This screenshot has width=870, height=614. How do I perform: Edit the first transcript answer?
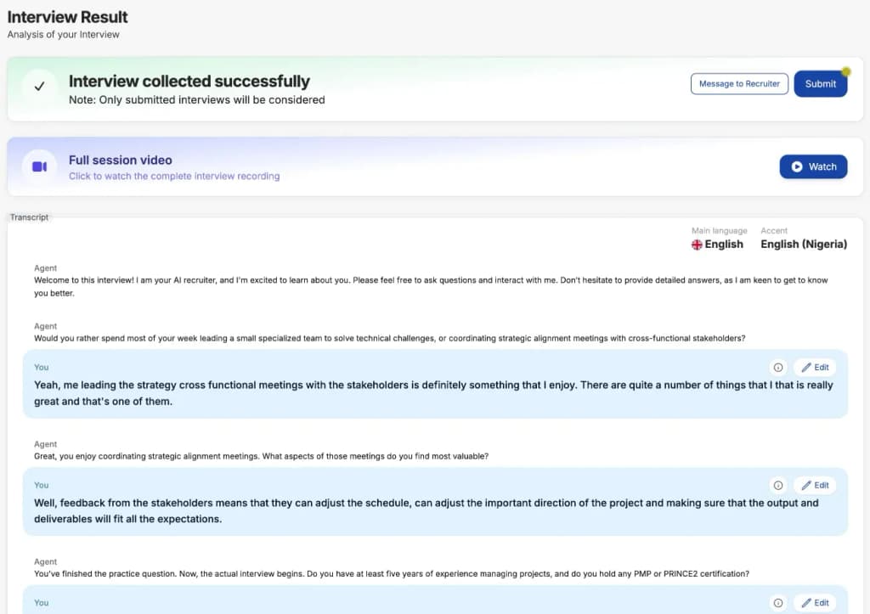[x=815, y=367]
